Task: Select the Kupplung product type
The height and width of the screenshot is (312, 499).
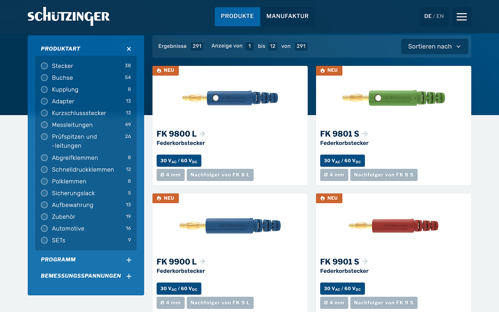Action: 44,89
